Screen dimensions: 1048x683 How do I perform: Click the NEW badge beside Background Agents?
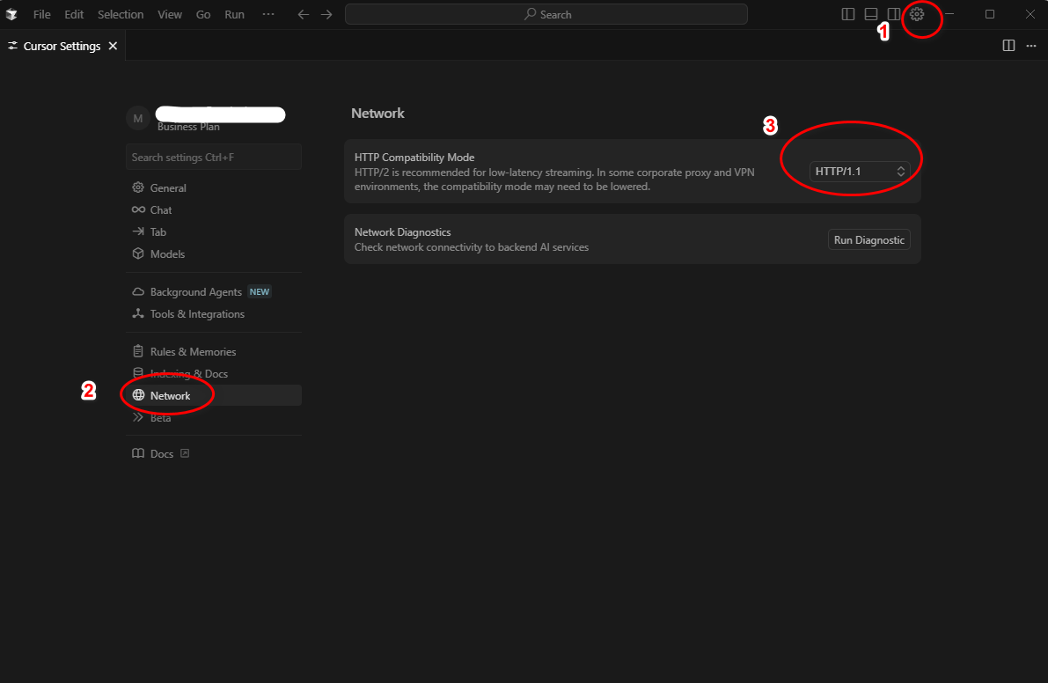point(260,292)
